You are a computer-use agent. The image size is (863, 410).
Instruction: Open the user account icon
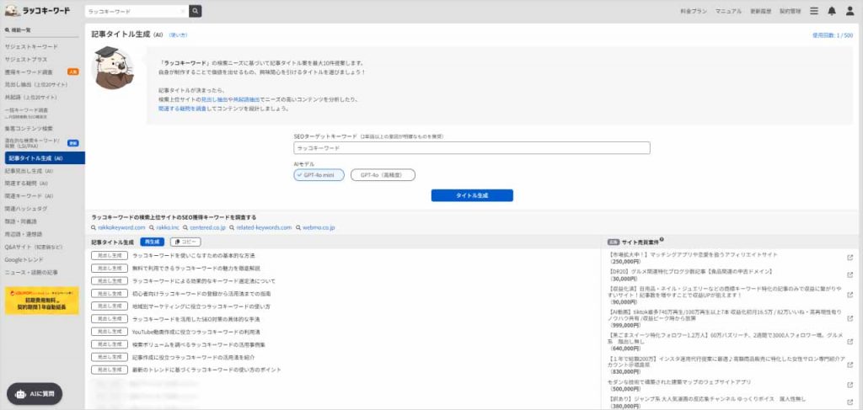click(x=850, y=11)
